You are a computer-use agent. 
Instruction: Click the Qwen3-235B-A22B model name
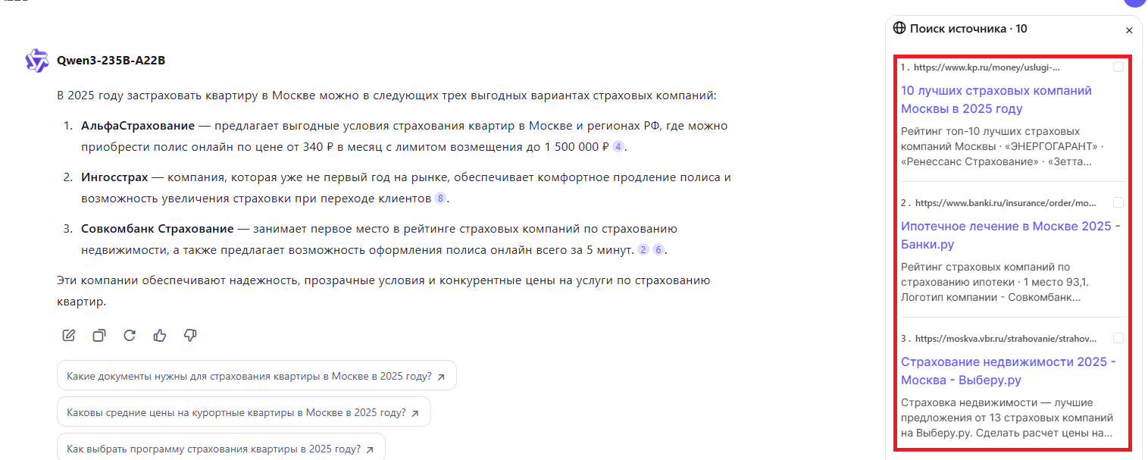click(x=111, y=61)
